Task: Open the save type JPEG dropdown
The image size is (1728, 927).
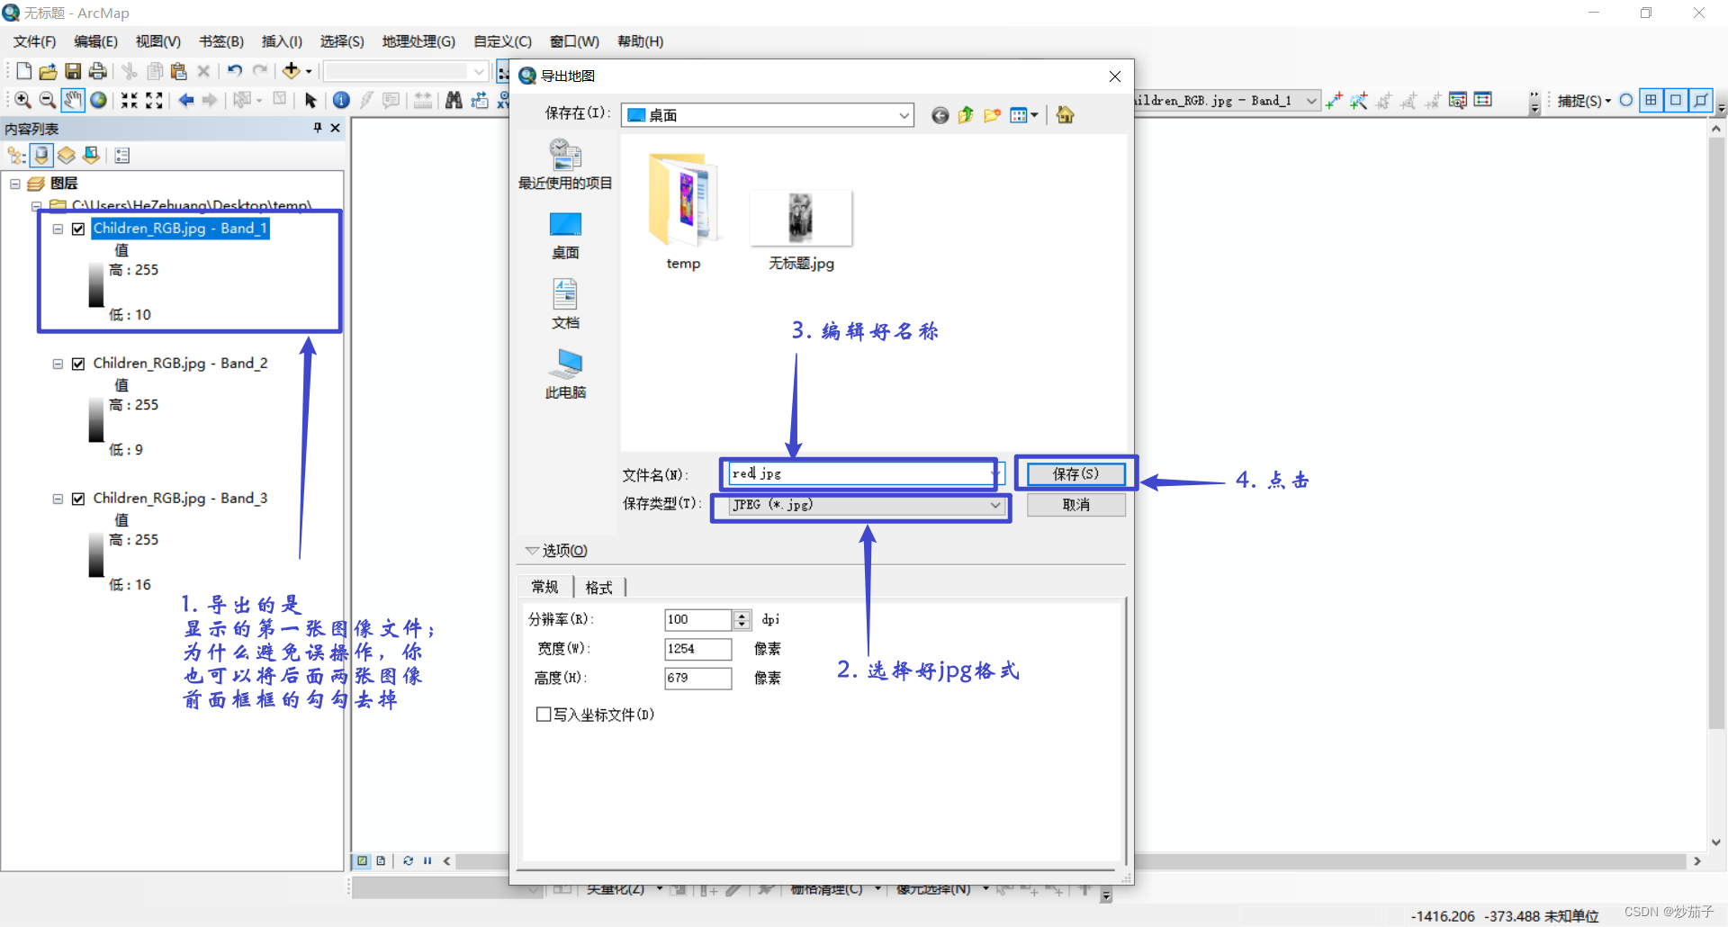Action: 995,505
